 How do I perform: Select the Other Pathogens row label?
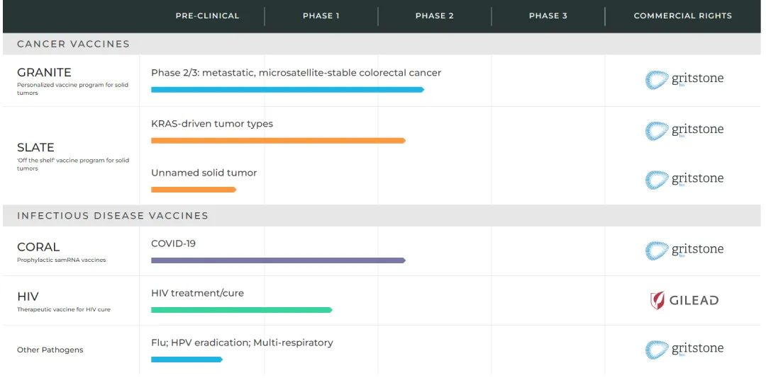click(50, 350)
